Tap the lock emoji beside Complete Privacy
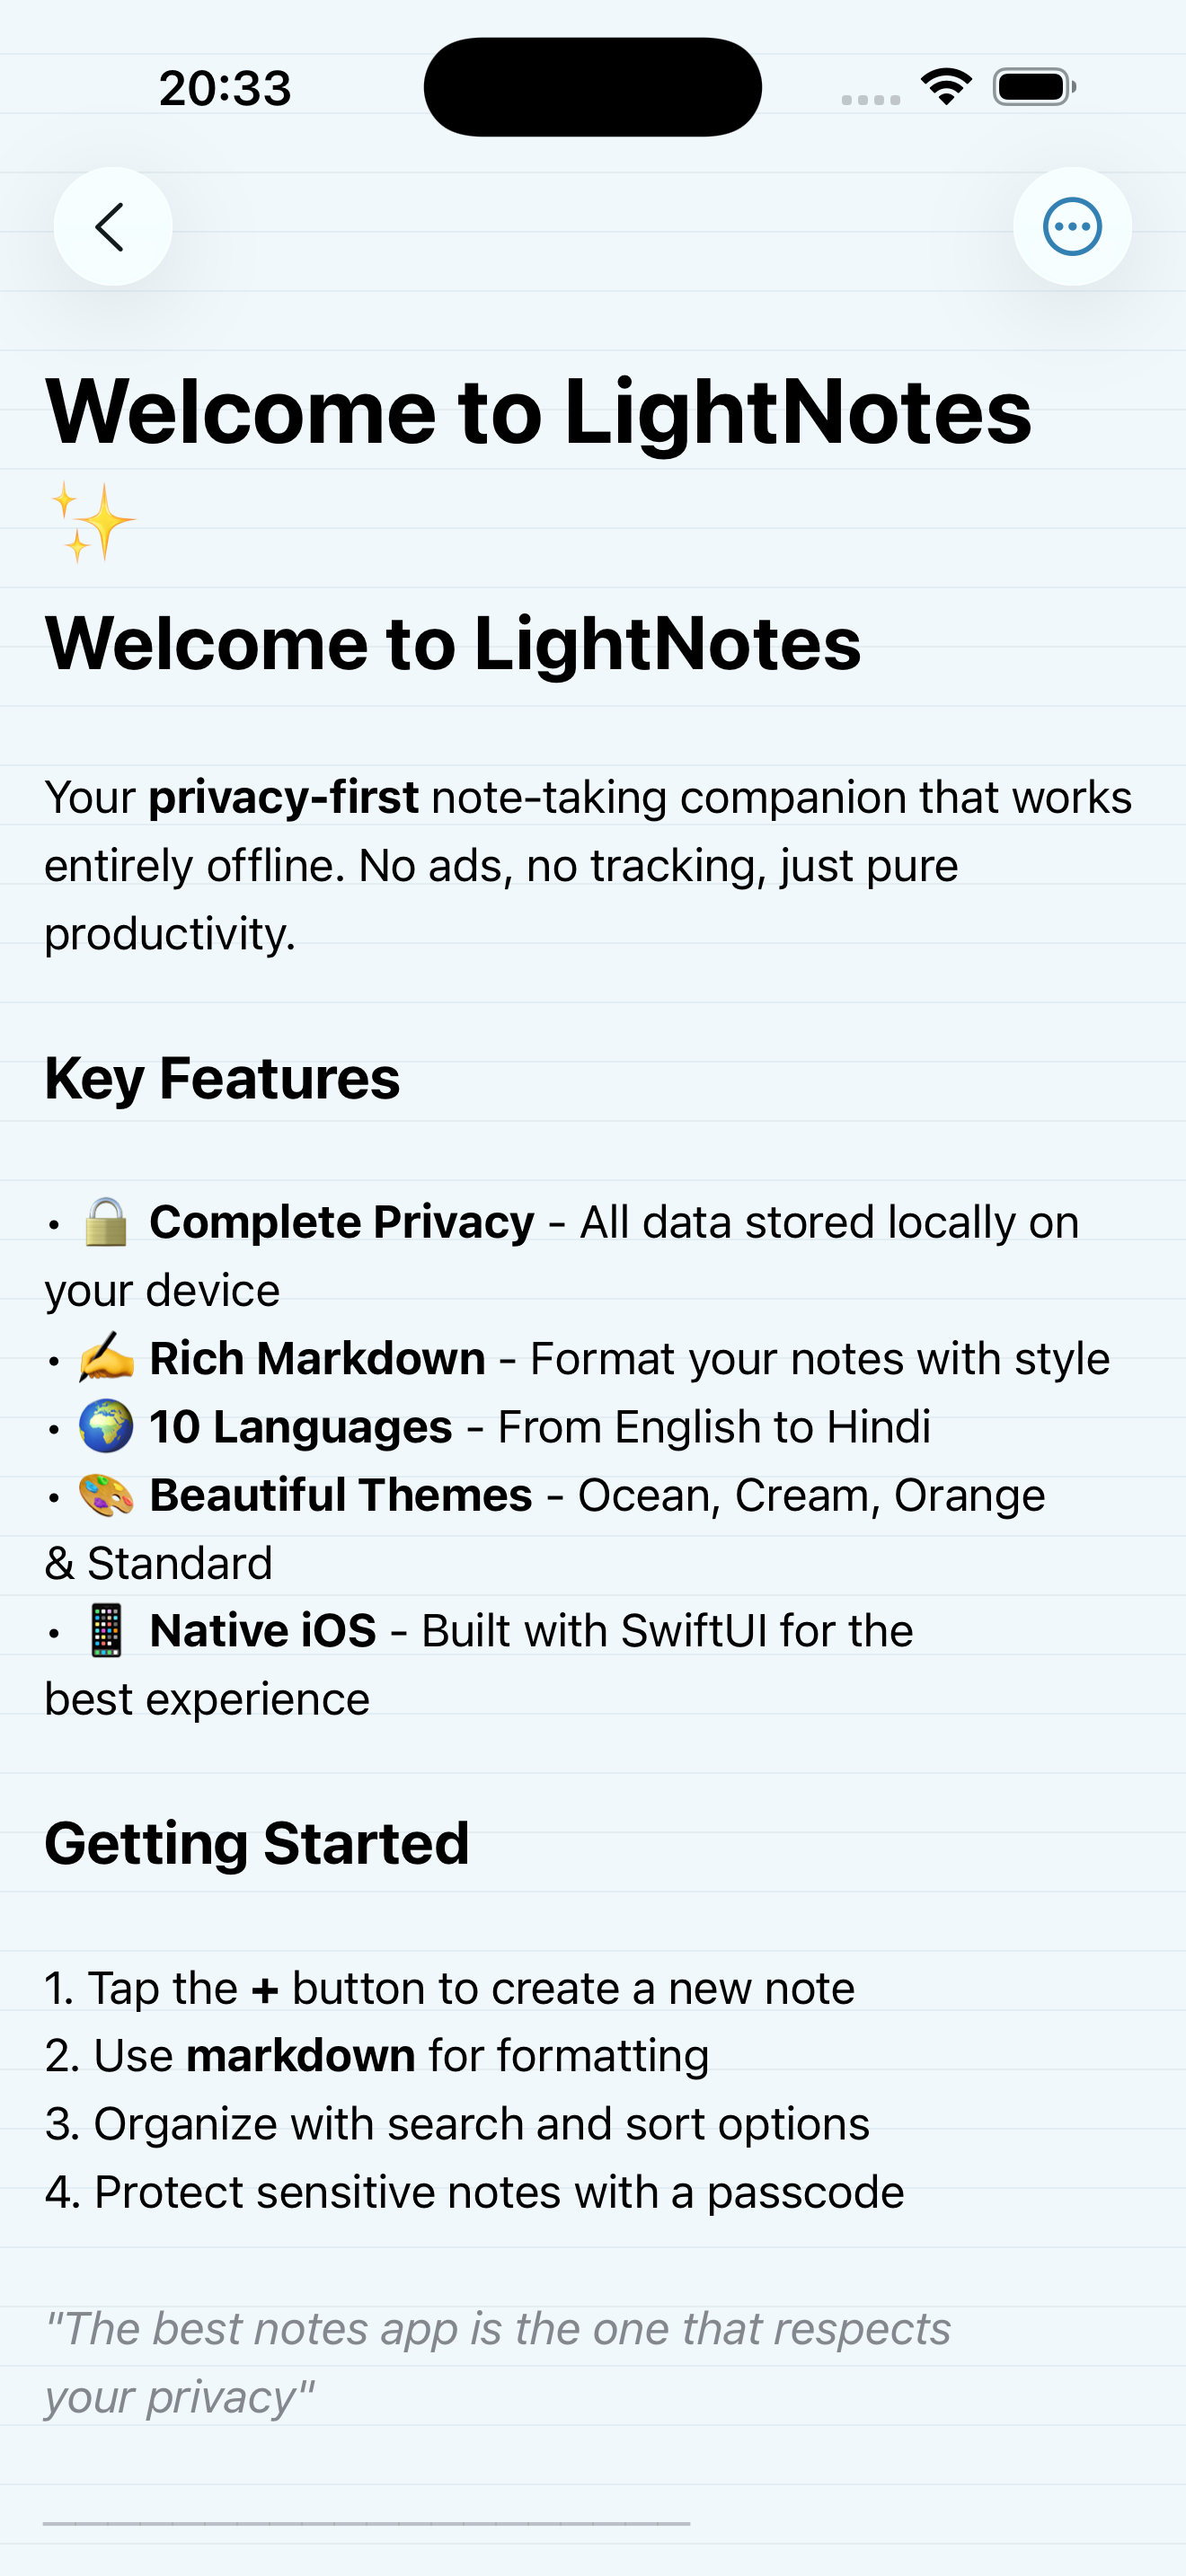 tap(106, 1220)
